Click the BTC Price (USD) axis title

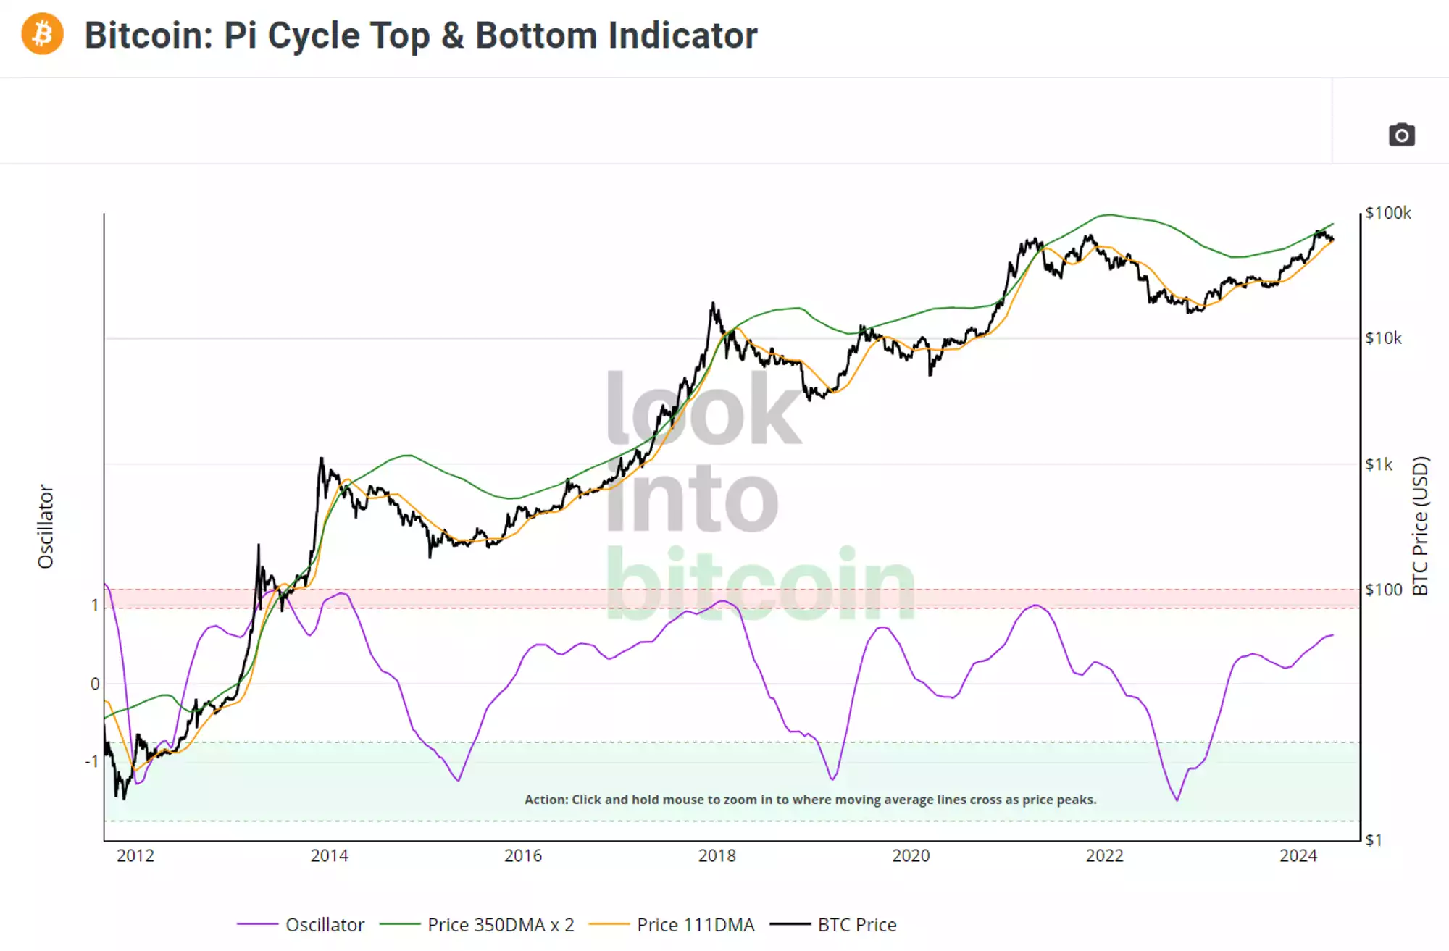(x=1420, y=526)
